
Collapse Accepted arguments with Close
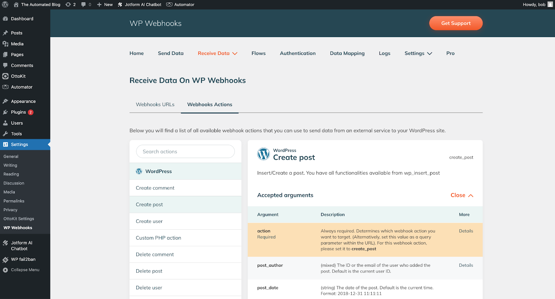click(462, 195)
